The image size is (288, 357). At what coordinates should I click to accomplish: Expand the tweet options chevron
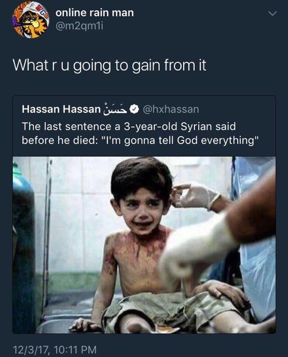(272, 14)
